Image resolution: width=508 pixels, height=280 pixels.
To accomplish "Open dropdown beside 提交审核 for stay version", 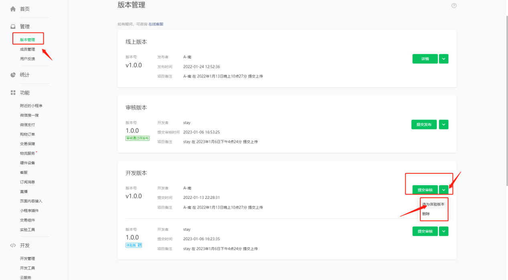I will pyautogui.click(x=443, y=231).
